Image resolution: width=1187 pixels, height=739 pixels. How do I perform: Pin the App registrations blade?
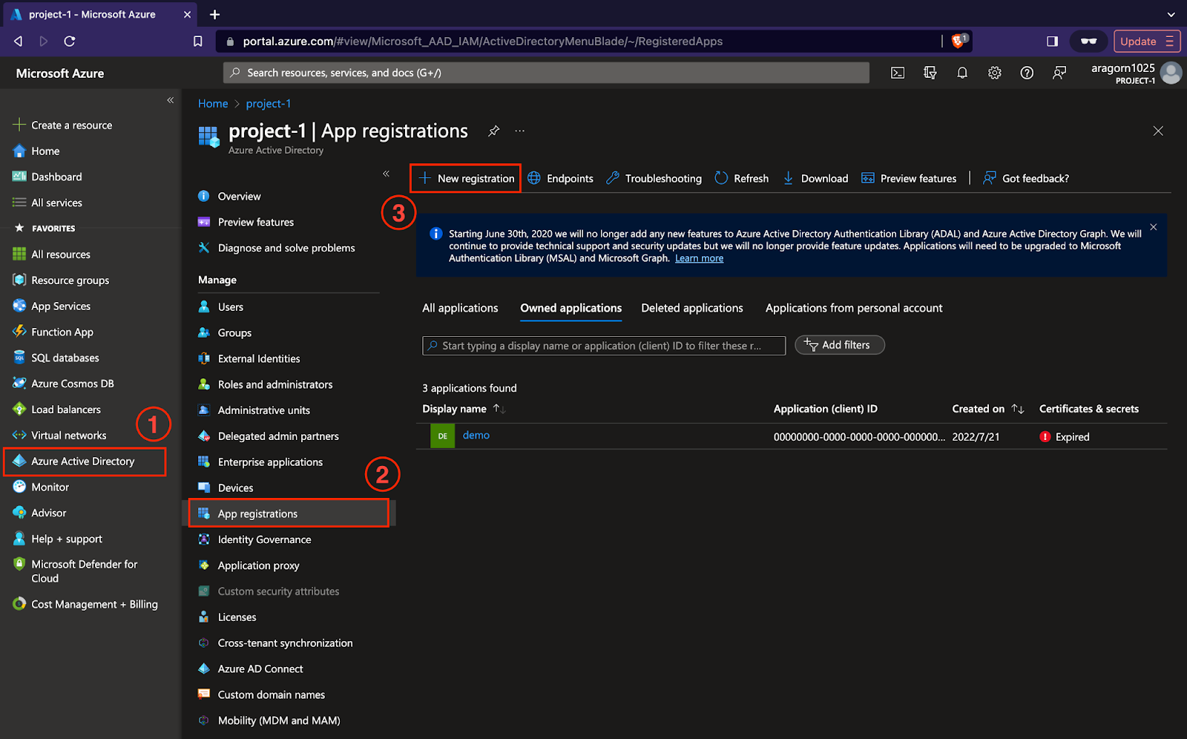point(493,131)
